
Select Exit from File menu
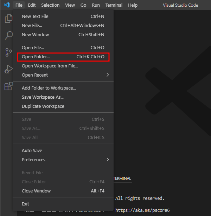63,204
